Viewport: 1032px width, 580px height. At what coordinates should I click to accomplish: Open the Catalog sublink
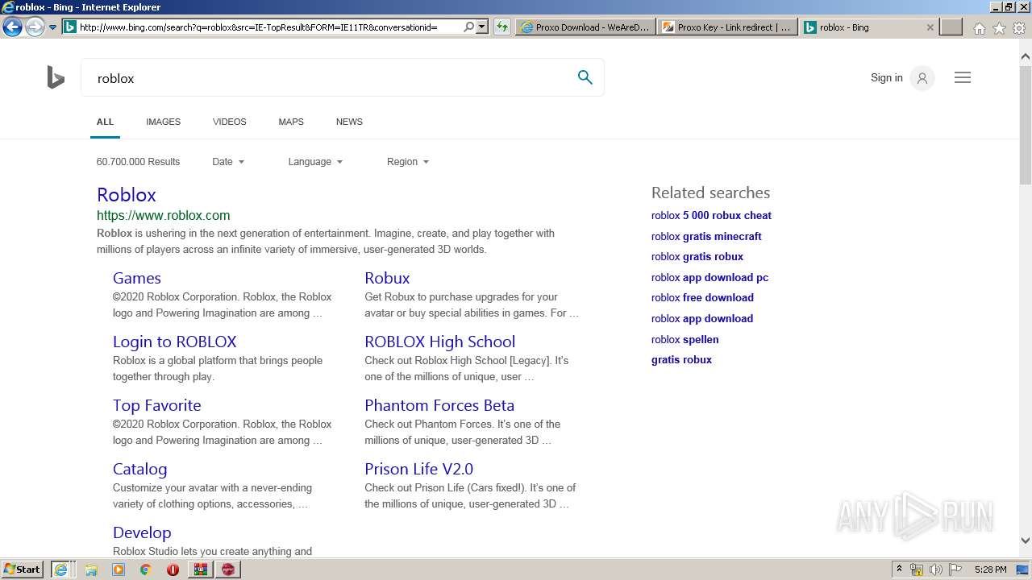140,469
